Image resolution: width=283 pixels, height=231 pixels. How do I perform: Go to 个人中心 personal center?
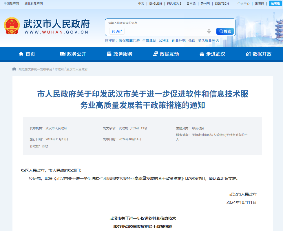(x=243, y=3)
